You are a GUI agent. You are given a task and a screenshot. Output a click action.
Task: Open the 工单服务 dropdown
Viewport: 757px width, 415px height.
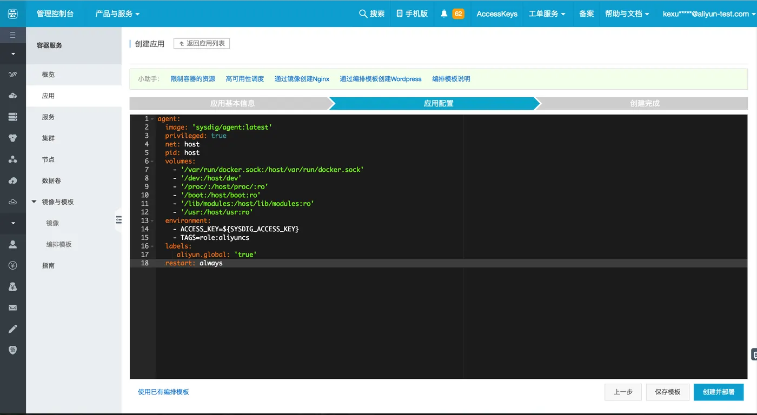tap(547, 14)
